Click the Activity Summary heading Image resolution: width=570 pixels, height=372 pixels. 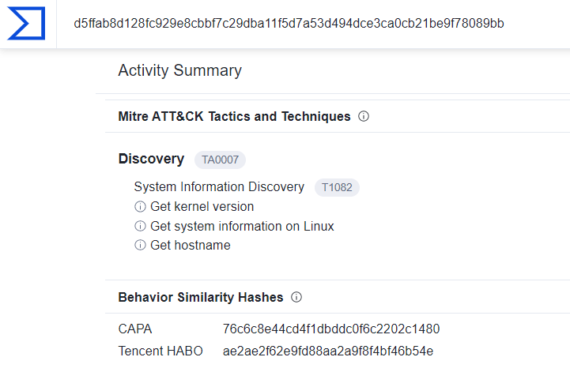(180, 70)
